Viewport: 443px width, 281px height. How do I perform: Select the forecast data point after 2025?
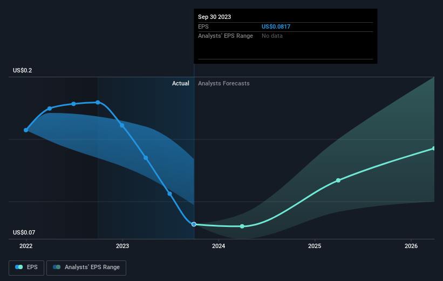click(338, 180)
